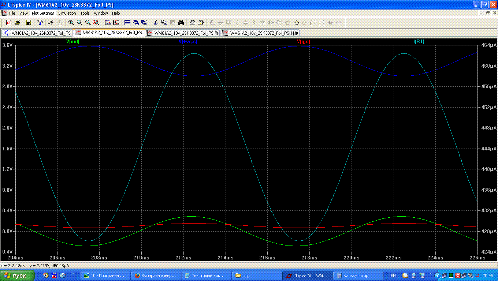Screen dimensions: 498x281
Task: Open the Plot Settings menu
Action: coord(43,13)
